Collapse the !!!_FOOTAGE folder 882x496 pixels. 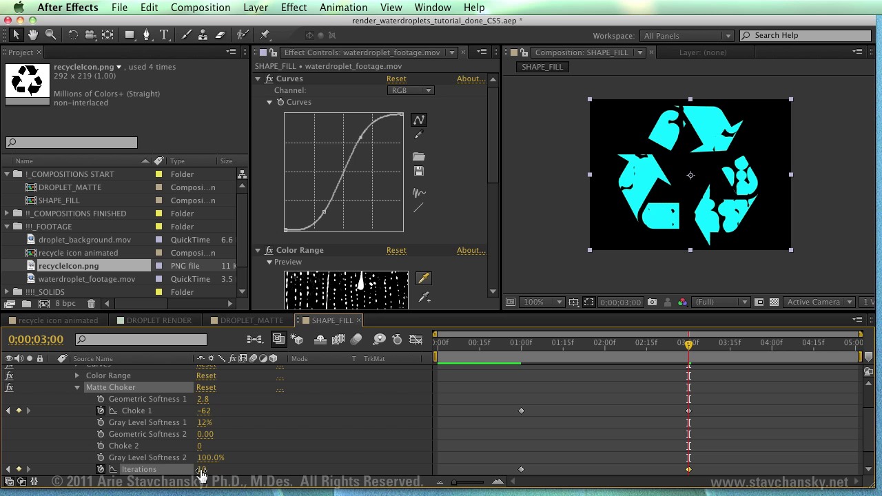8,227
